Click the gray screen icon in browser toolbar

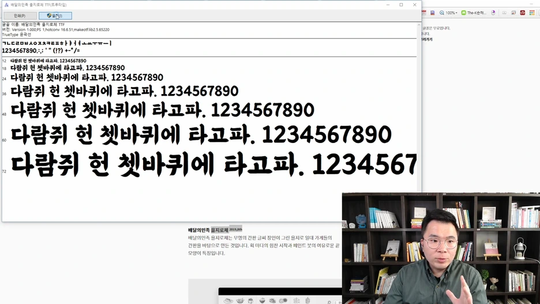click(x=504, y=13)
